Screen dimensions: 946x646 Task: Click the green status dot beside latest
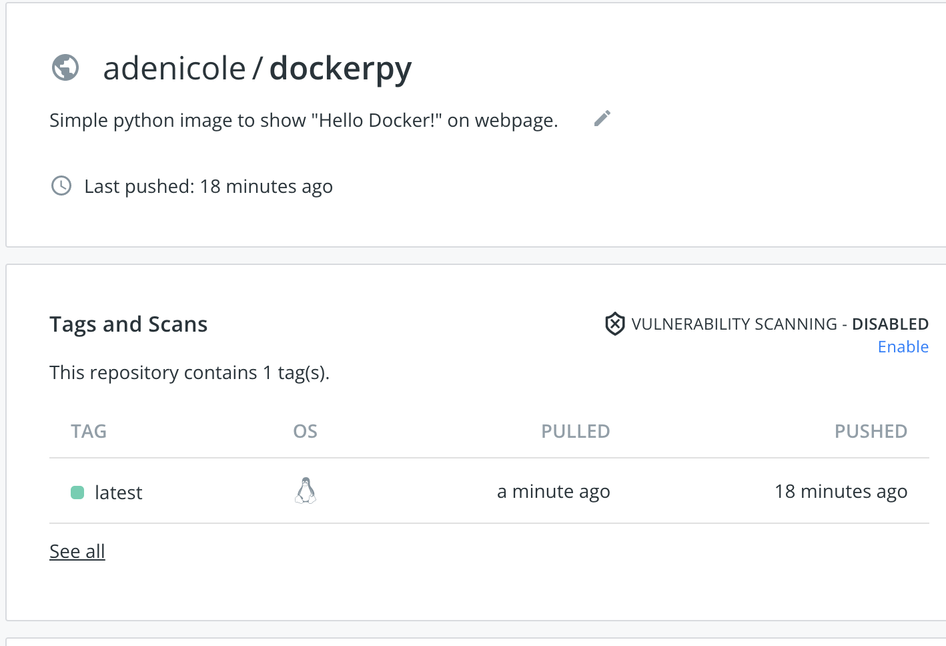(77, 493)
